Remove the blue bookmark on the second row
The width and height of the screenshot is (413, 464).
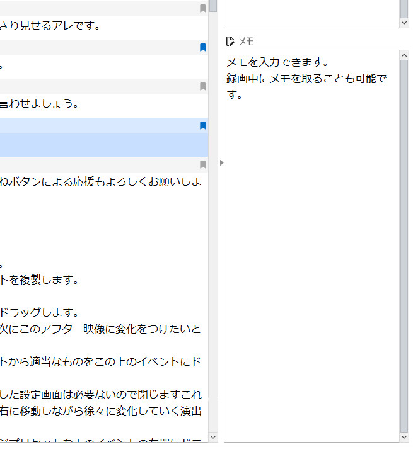202,48
